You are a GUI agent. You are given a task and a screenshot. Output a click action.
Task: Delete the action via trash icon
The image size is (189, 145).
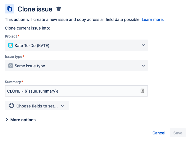(x=59, y=9)
